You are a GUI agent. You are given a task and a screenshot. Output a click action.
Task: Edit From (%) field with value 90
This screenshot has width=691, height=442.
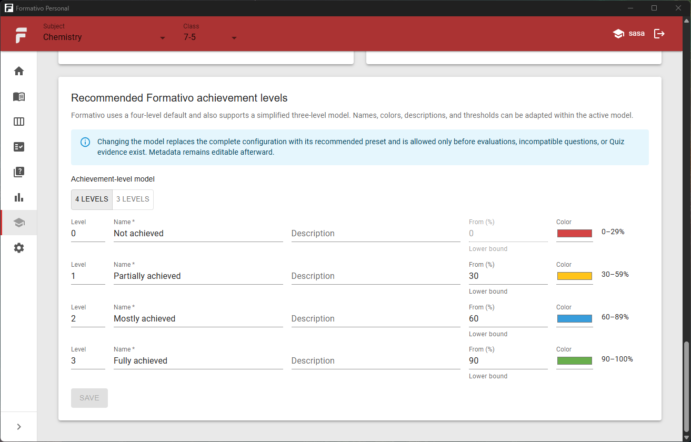pyautogui.click(x=508, y=361)
